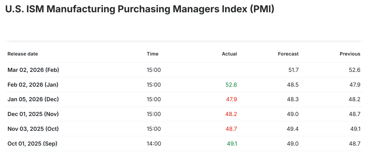370x154 pixels.
Task: Click the red 47.9 actual value
Action: coord(231,99)
